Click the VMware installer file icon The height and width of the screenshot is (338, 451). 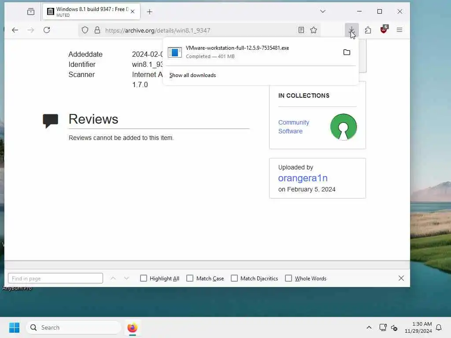click(175, 52)
